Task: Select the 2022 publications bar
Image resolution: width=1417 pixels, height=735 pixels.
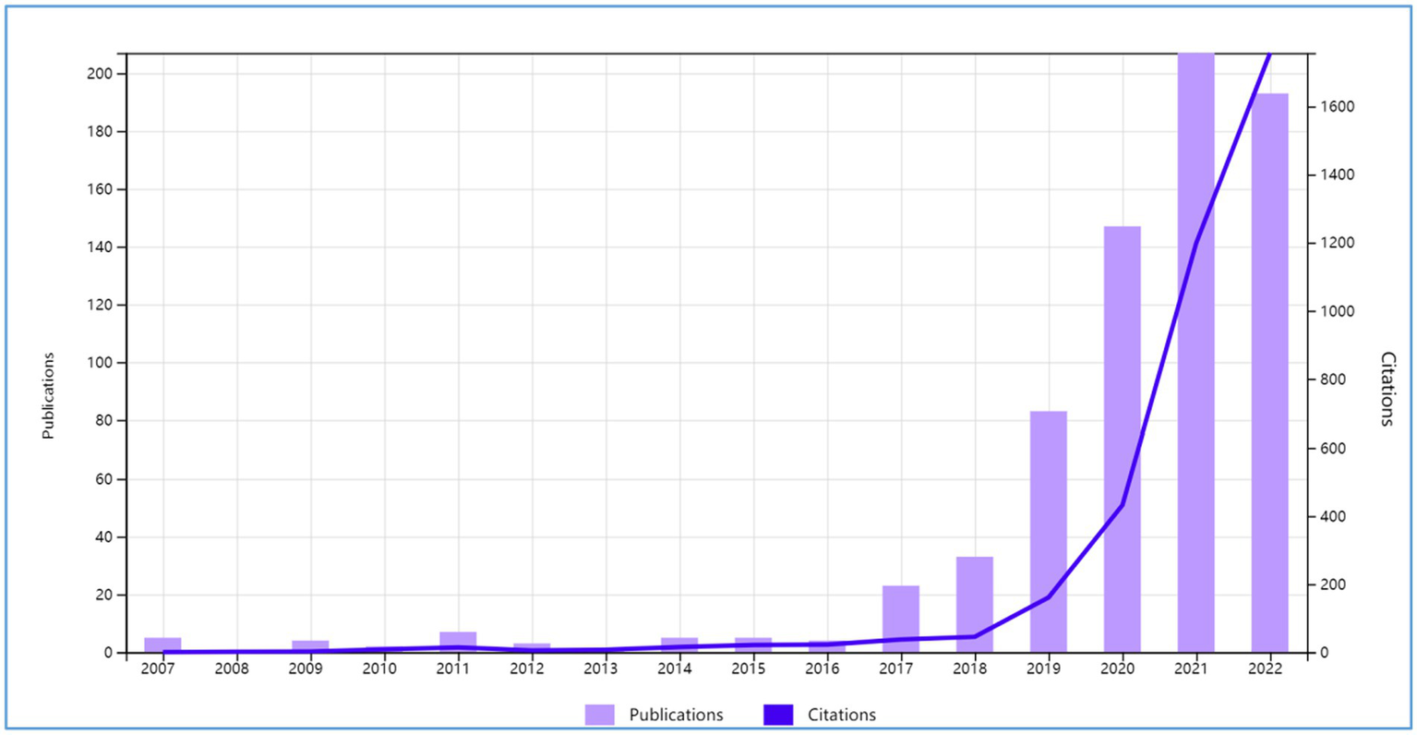Action: [x=1269, y=388]
